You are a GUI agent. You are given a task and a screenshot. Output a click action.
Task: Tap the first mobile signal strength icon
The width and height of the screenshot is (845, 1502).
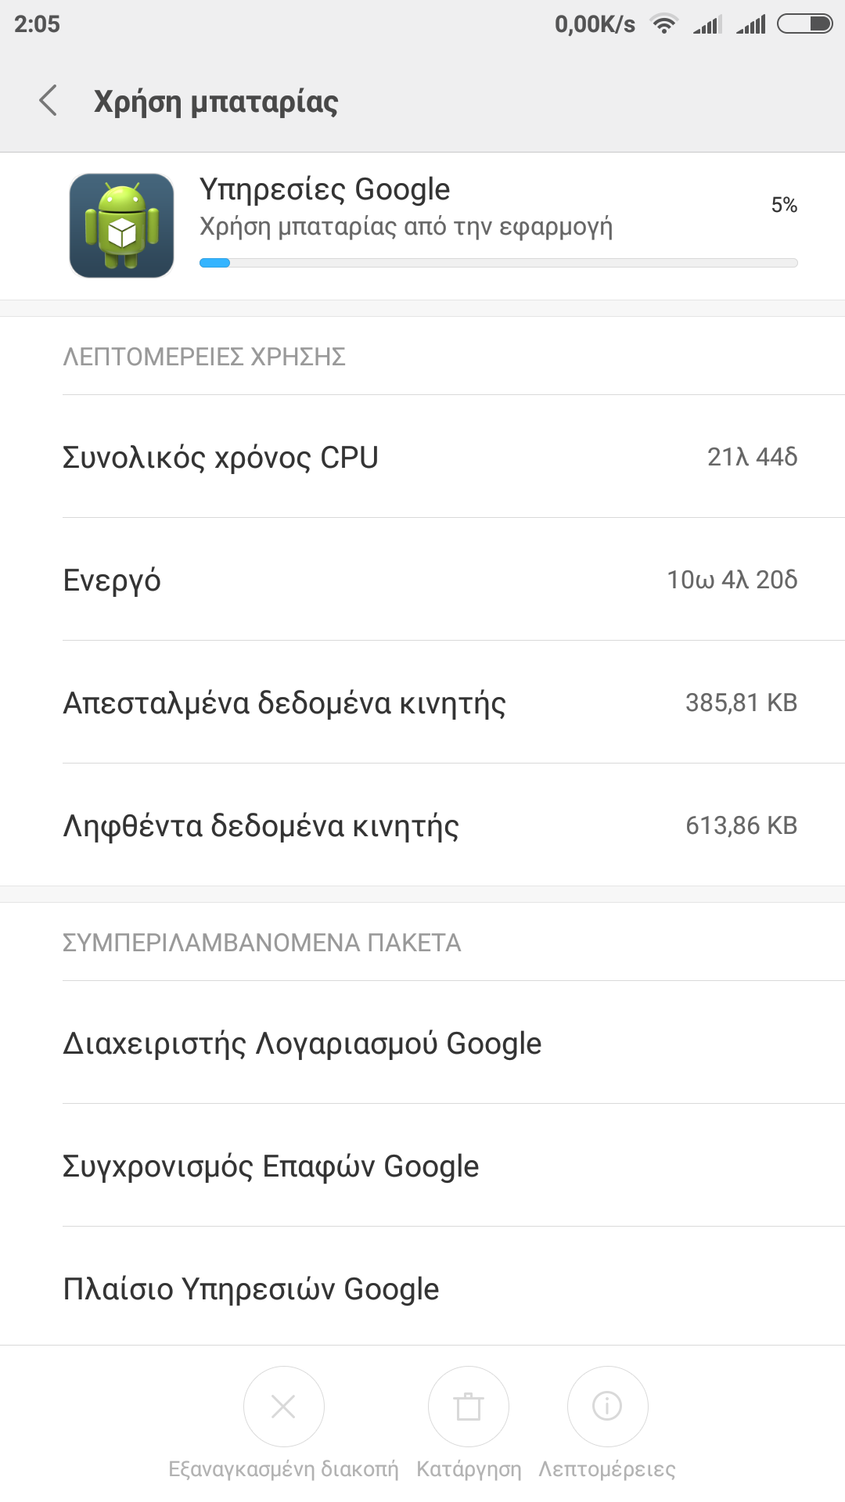tap(707, 25)
